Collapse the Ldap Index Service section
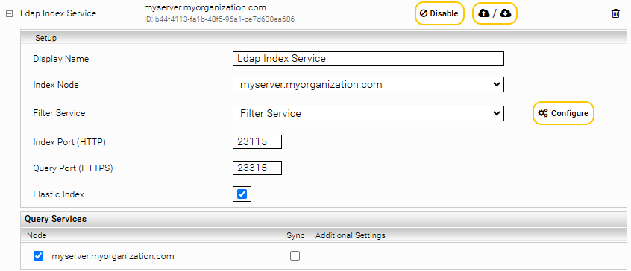The height and width of the screenshot is (271, 631). pyautogui.click(x=8, y=13)
